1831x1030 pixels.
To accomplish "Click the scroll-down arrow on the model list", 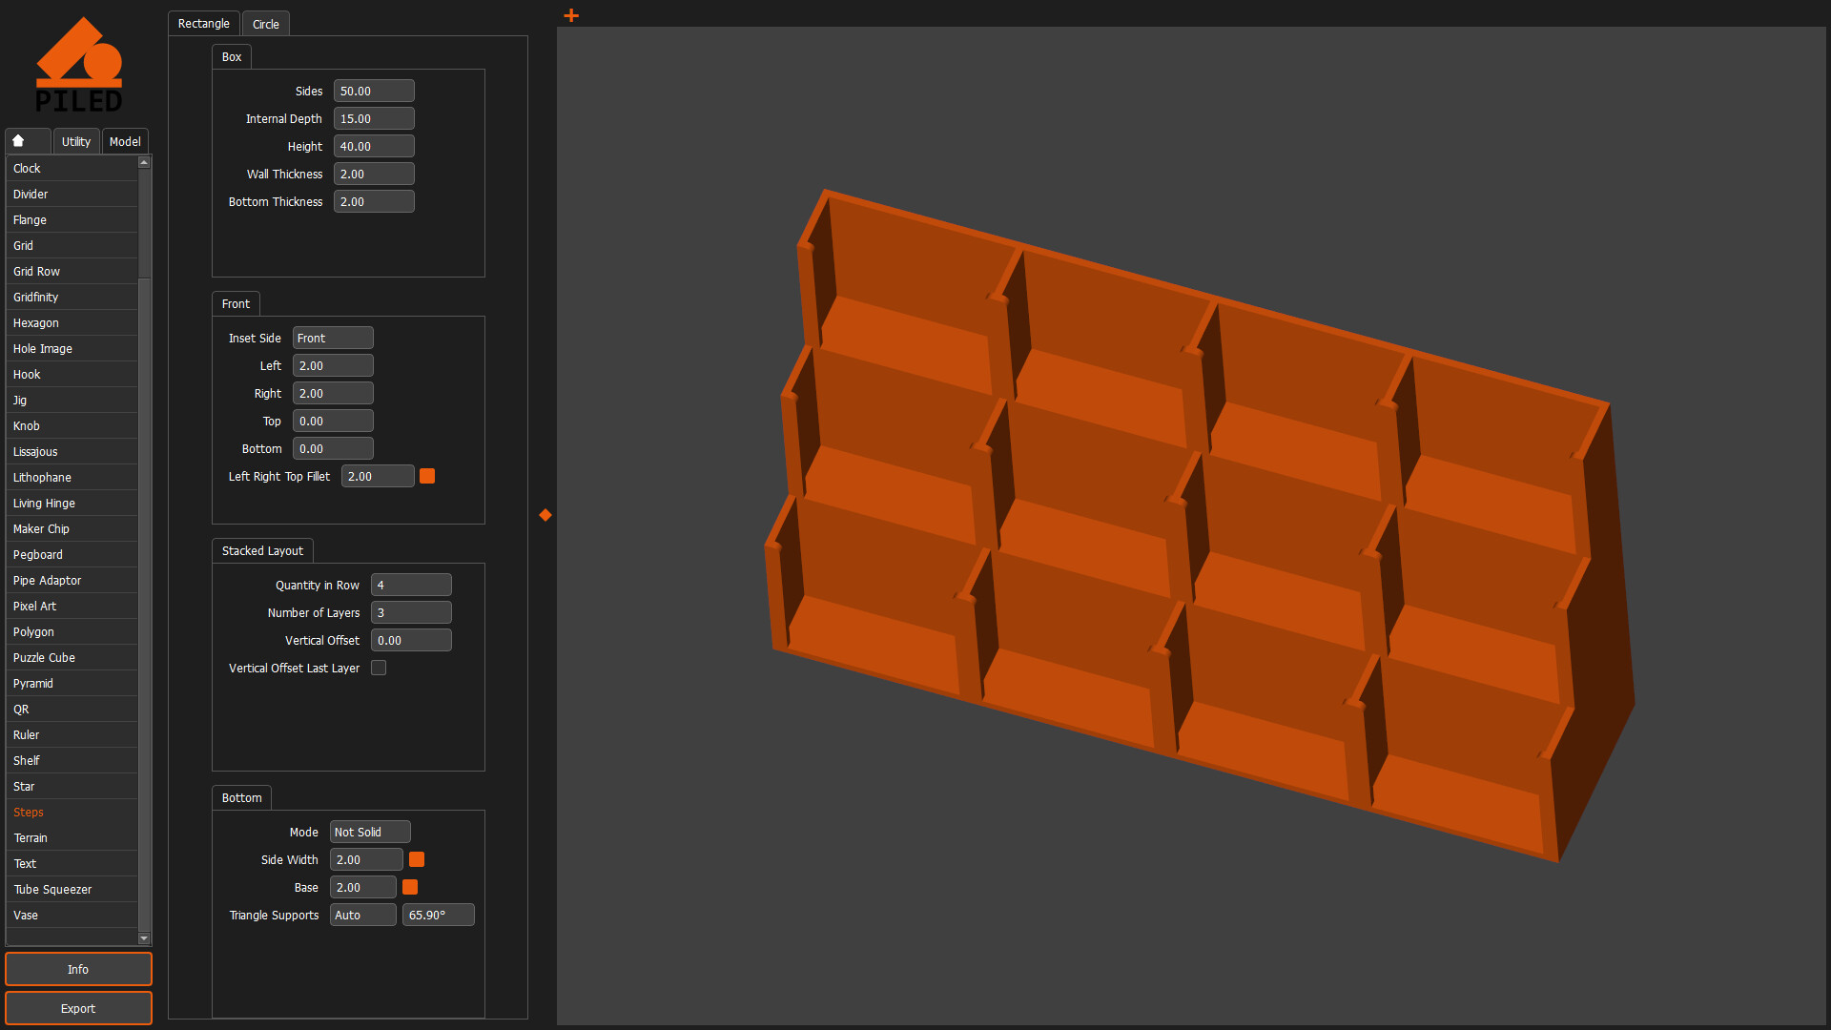I will (144, 937).
